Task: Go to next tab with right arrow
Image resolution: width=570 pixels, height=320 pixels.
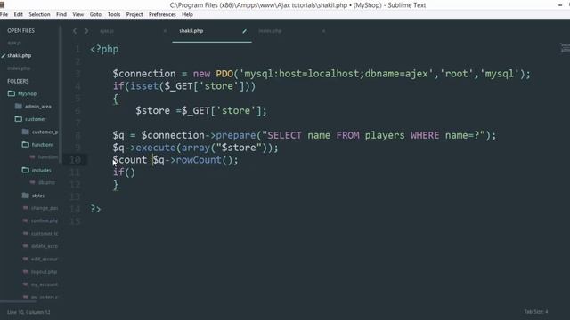Action: coord(86,31)
